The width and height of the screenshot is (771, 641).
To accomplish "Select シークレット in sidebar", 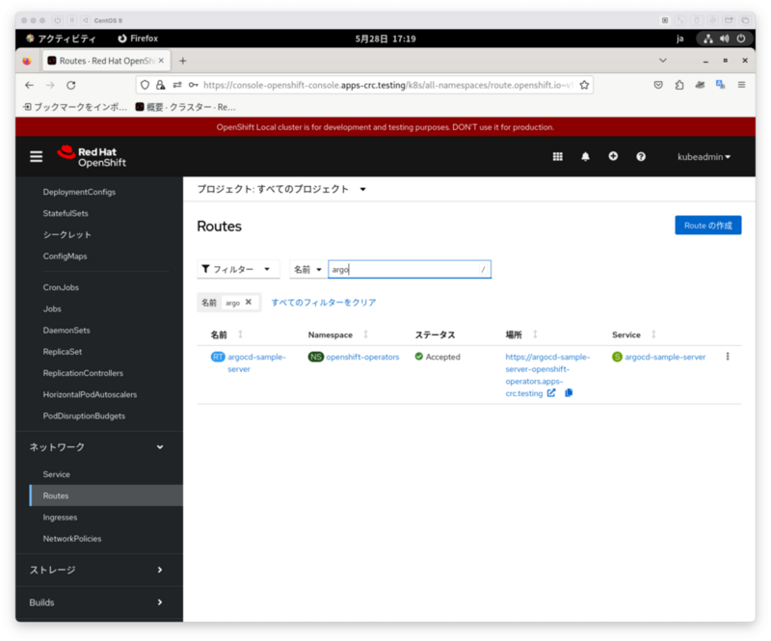I will pos(66,234).
